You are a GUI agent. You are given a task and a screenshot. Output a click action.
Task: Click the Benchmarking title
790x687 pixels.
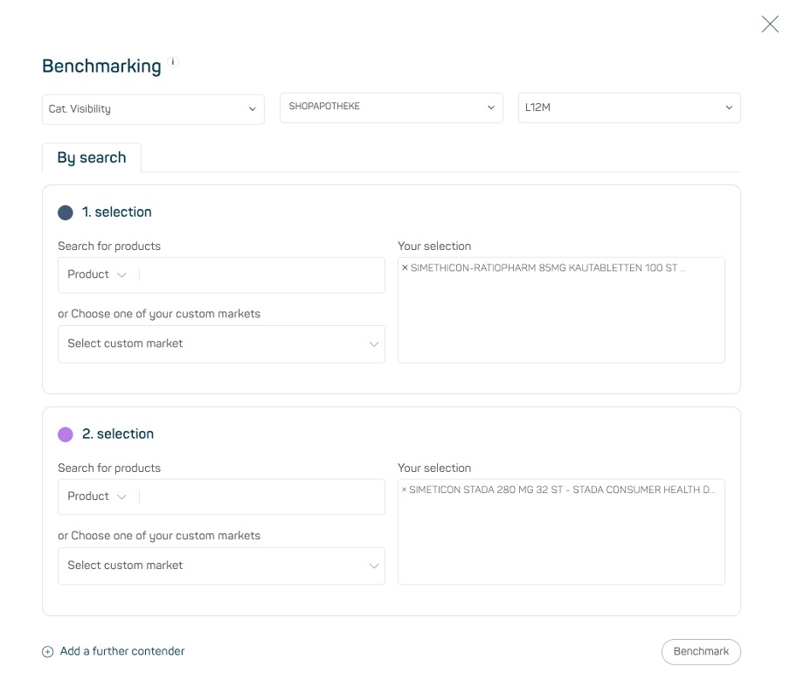pyautogui.click(x=101, y=66)
